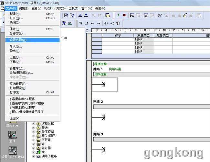
Task: Choose 导入(I)... in the File menu
Action: [32, 46]
